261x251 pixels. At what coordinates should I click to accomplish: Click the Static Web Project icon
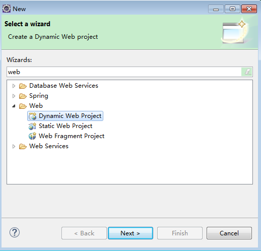click(x=32, y=126)
